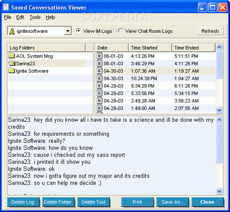Sort by the Date column header
Image resolution: width=230 pixels, height=212 pixels.
(x=112, y=48)
